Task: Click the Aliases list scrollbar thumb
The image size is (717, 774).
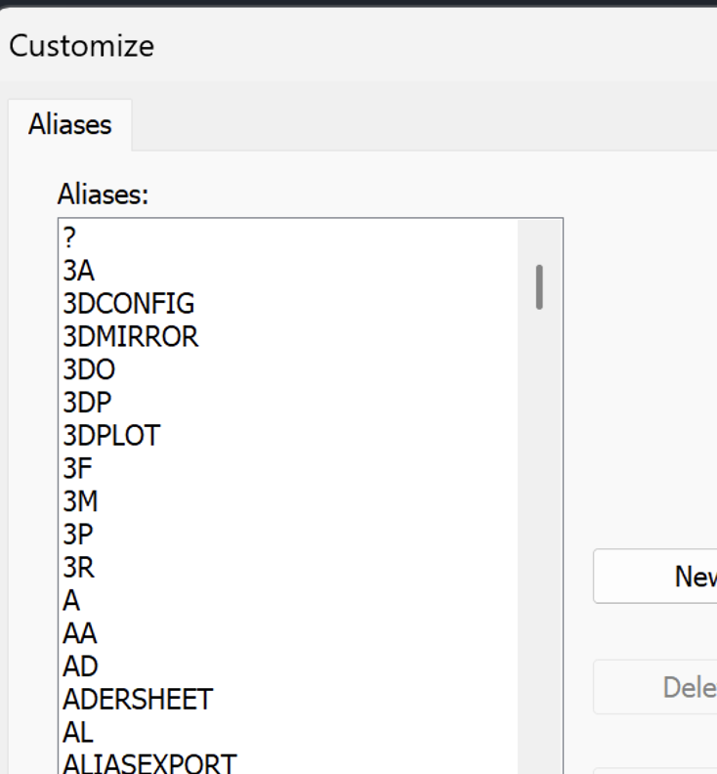Action: [x=538, y=286]
